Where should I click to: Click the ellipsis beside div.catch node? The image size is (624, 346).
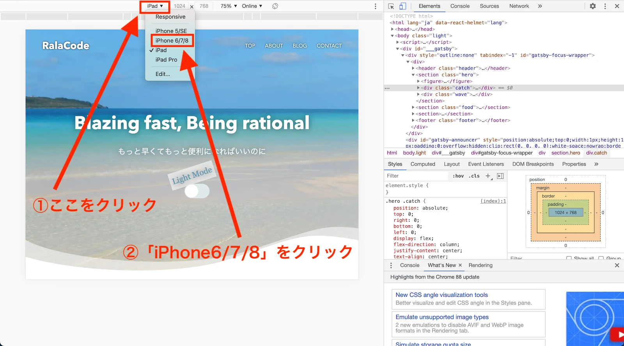(387, 88)
